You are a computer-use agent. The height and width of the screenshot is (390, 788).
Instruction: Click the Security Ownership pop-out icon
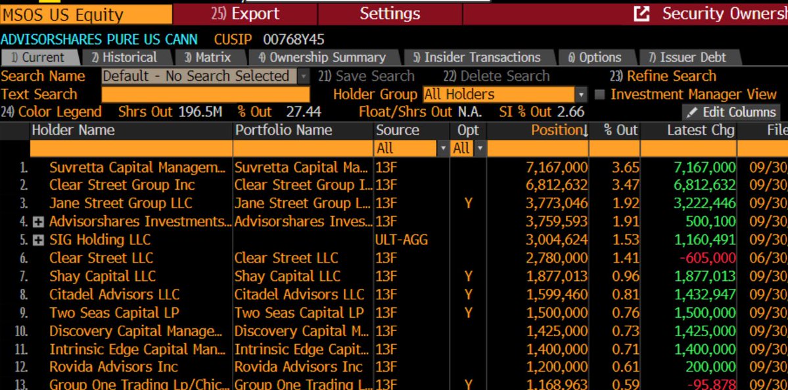(x=641, y=14)
